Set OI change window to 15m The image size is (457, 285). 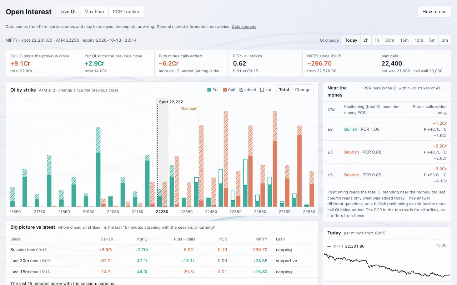[405, 40]
